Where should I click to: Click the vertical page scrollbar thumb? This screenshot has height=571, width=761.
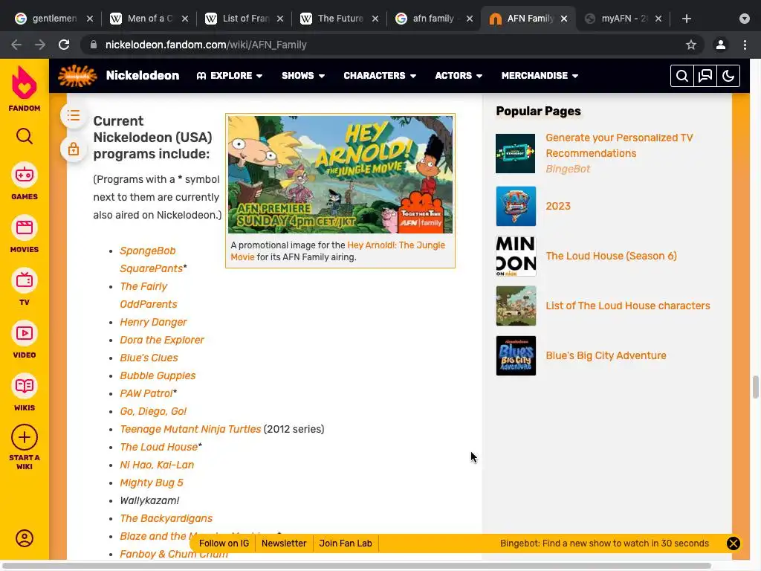pos(756,387)
